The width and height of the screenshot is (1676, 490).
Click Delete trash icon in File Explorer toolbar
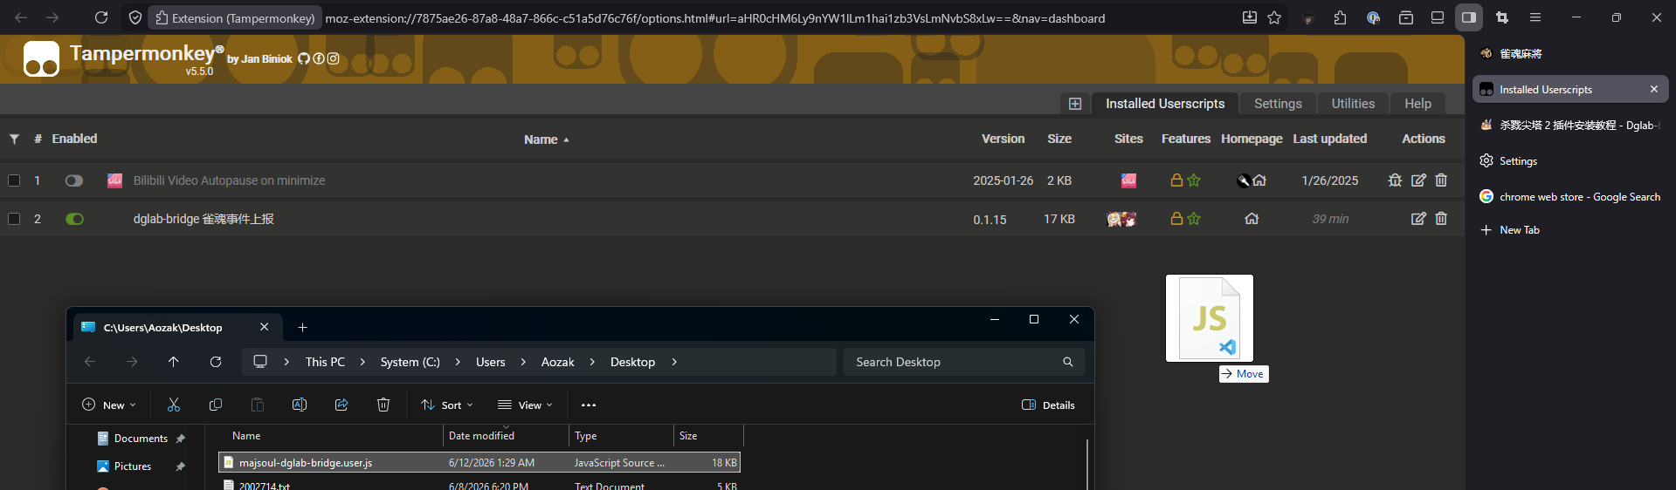pos(383,405)
